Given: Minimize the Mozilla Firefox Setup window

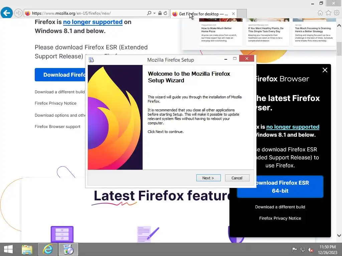Looking at the screenshot, I should click(x=226, y=59).
